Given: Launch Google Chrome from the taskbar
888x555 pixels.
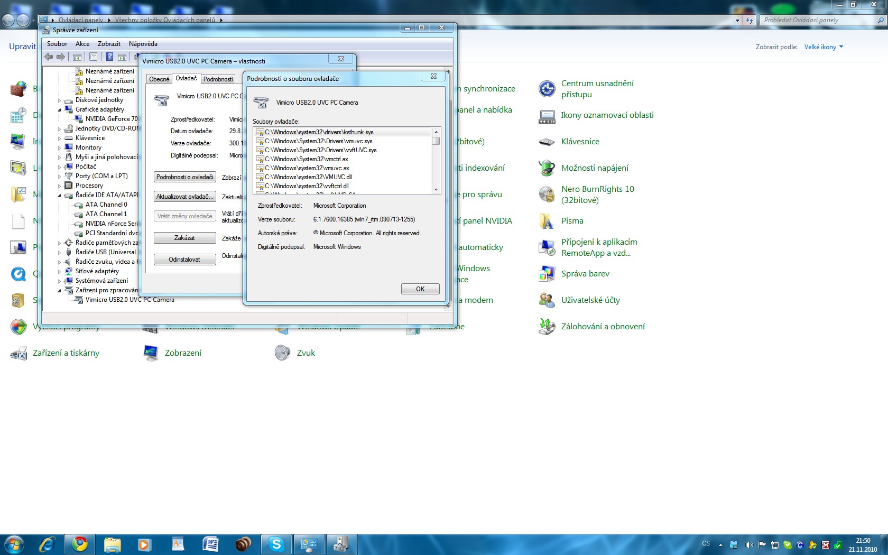Looking at the screenshot, I should 80,544.
